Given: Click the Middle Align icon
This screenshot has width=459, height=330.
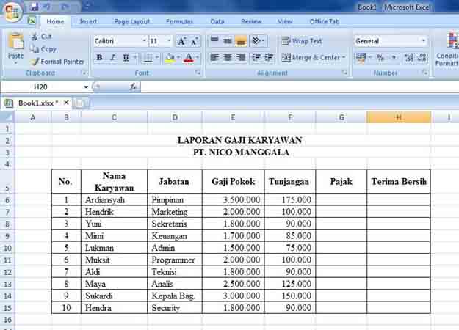Looking at the screenshot, I should (228, 41).
